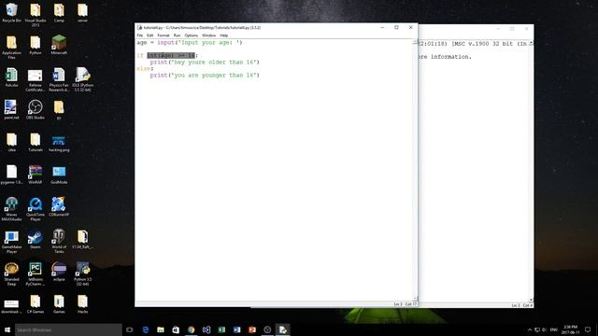Image resolution: width=598 pixels, height=336 pixels.
Task: Select the CDBurnerXP shortcut icon
Action: point(59,207)
